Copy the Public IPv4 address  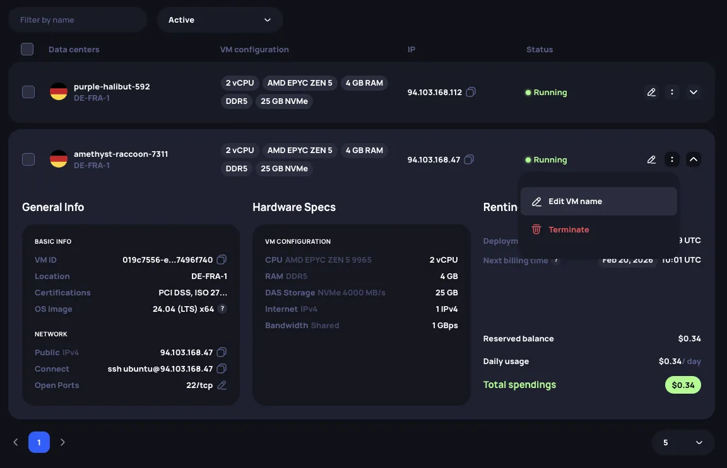pos(222,352)
